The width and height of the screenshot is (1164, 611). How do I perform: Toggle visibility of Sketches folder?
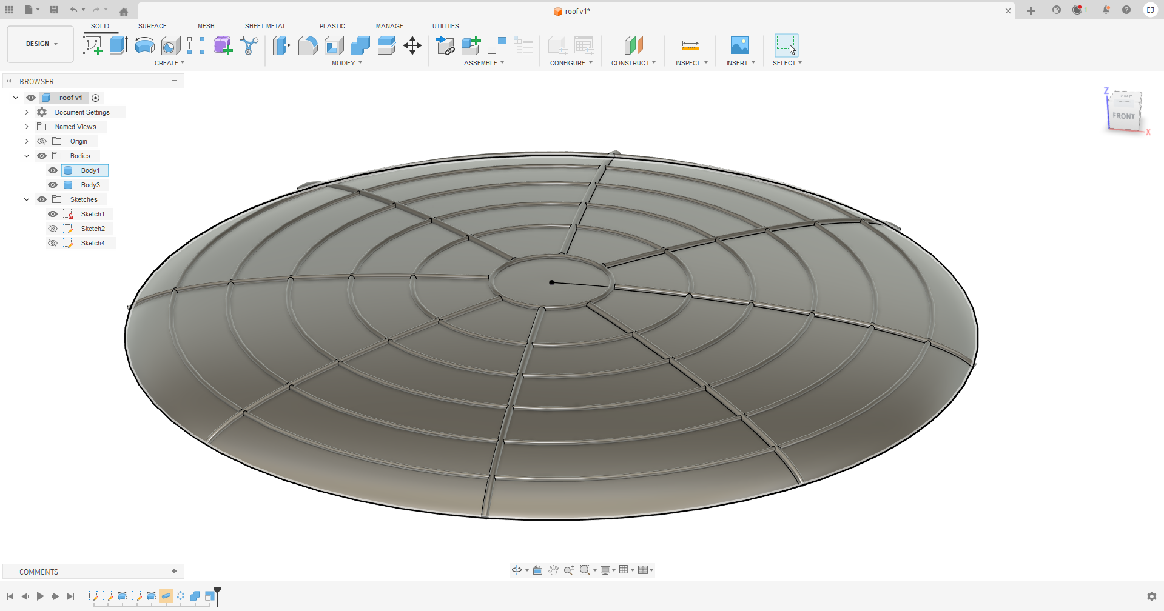point(42,199)
